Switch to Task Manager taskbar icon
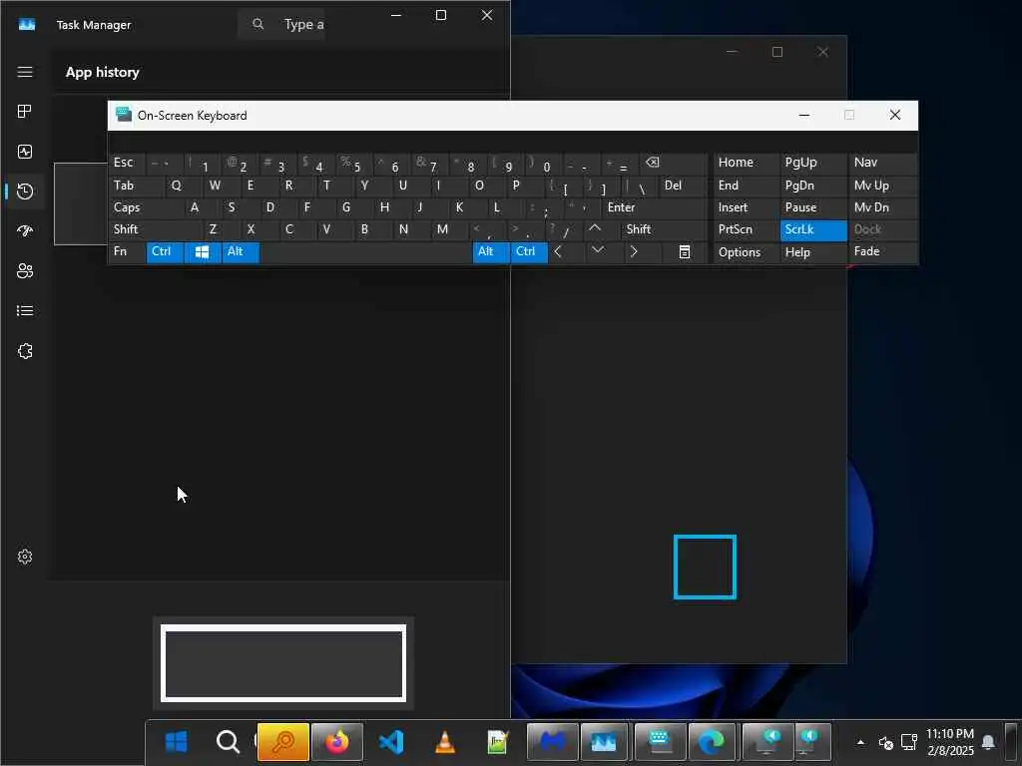 point(604,742)
